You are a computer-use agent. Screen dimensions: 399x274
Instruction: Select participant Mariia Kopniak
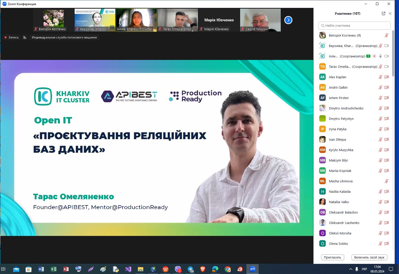pos(354,171)
